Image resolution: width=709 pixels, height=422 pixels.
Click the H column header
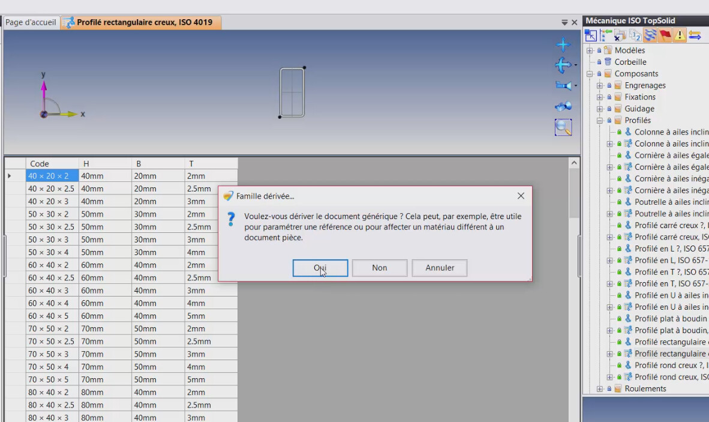(x=106, y=164)
